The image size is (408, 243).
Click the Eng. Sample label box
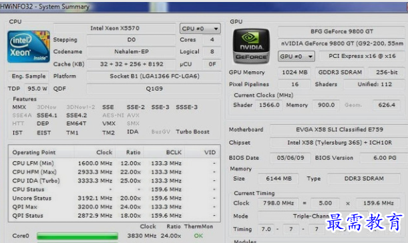(x=29, y=77)
